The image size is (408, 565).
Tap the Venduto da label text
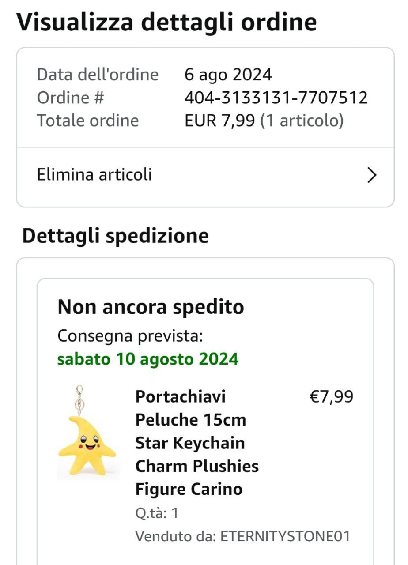(x=175, y=536)
